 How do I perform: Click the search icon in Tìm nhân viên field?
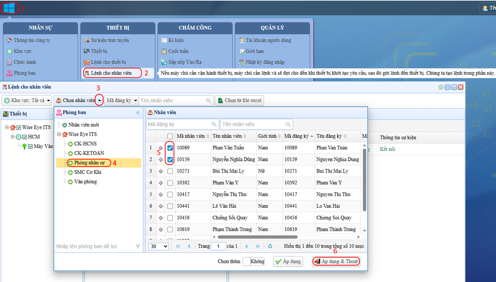point(209,101)
